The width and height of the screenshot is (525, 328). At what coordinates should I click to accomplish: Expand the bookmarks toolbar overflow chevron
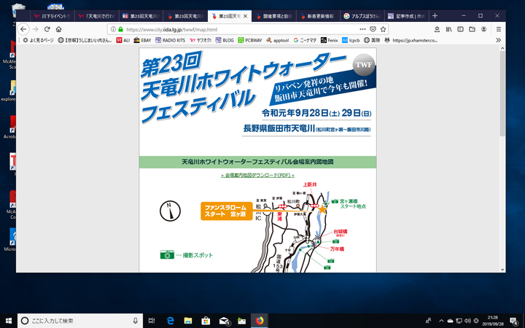click(x=497, y=40)
